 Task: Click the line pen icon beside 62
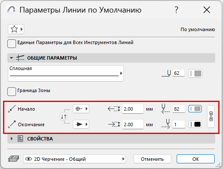click(166, 73)
